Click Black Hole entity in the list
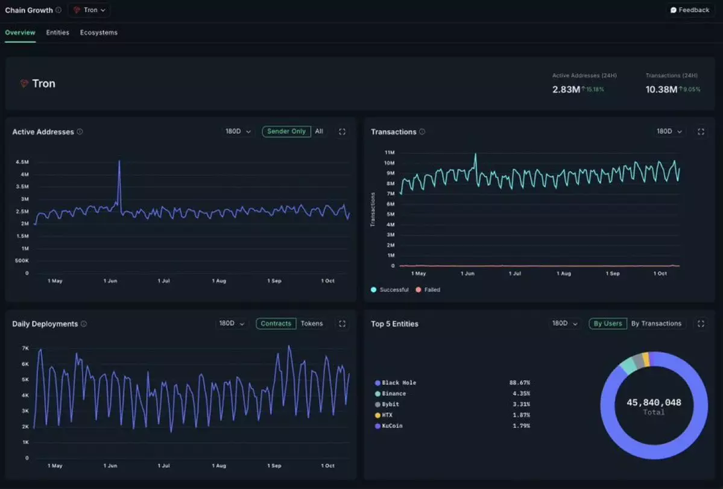Screen dimensions: 723x489 (x=399, y=383)
